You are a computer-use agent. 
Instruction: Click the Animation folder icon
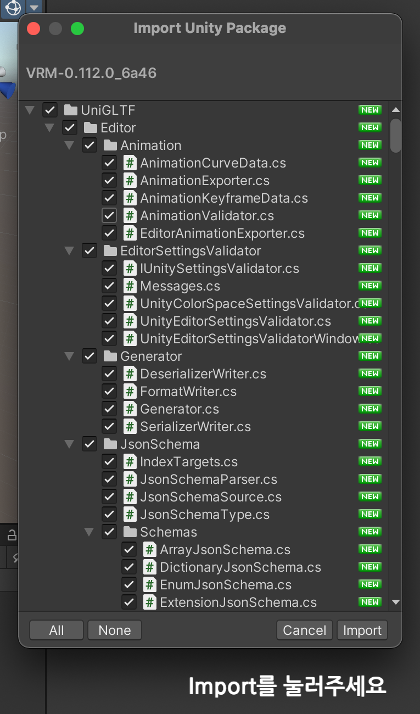click(x=110, y=146)
